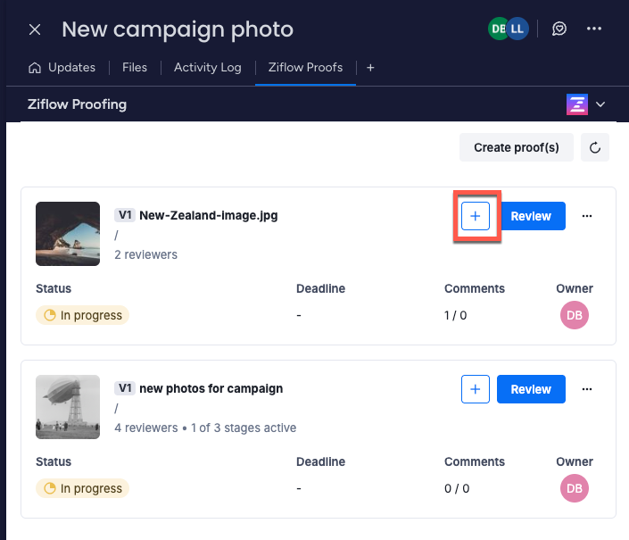Expand the Ziflow Proofing chevron dropdown

pos(601,104)
